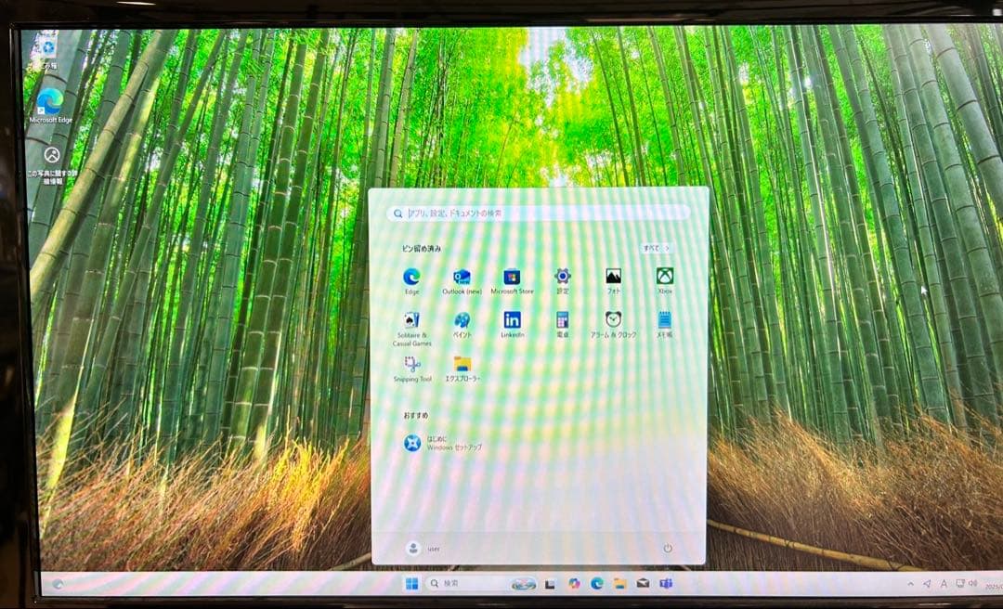Image resolution: width=1003 pixels, height=609 pixels.
Task: Open the ペイント (Paint) app
Action: 462,320
